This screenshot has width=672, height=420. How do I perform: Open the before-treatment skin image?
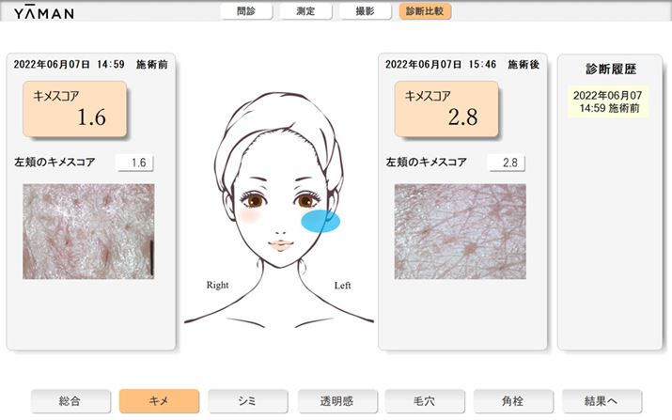tap(88, 231)
